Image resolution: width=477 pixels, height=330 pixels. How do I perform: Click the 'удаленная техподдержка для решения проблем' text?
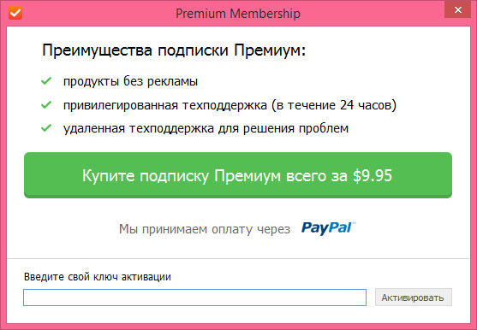[206, 128]
